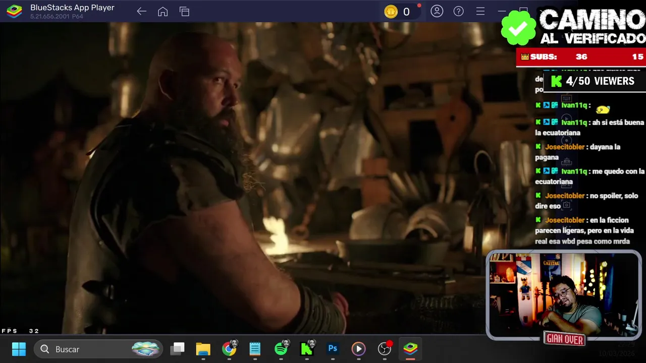646x363 pixels.
Task: Click message starting 'en la ficcion parecen ligeras'
Action: click(582, 230)
